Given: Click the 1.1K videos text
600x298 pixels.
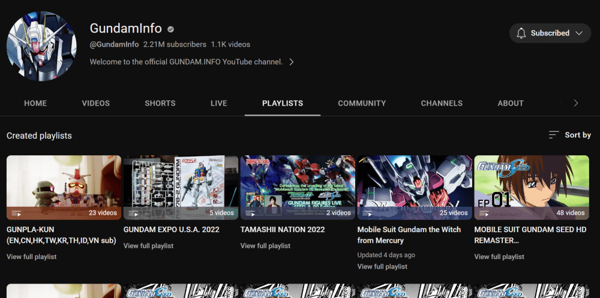Looking at the screenshot, I should coord(230,44).
